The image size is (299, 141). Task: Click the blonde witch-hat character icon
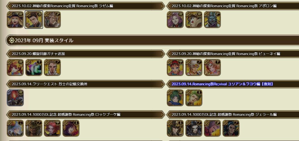(x=15, y=20)
